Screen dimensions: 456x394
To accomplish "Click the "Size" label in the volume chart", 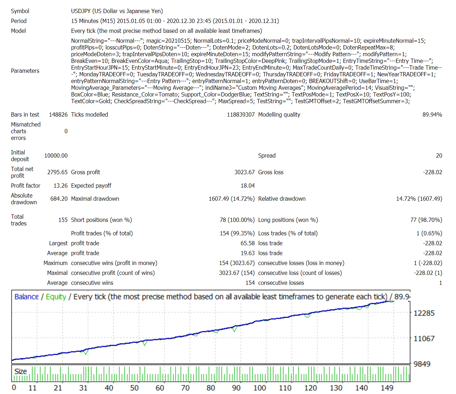I will click(x=21, y=371).
